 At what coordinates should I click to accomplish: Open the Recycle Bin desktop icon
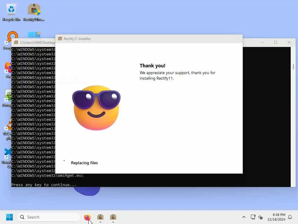click(11, 12)
